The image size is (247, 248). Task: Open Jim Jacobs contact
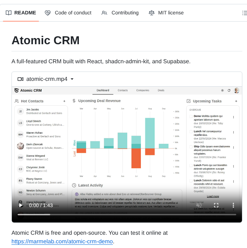(x=41, y=111)
